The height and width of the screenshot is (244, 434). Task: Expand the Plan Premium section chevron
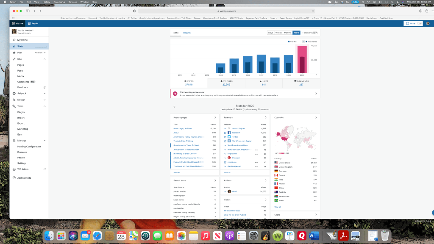pos(45,53)
